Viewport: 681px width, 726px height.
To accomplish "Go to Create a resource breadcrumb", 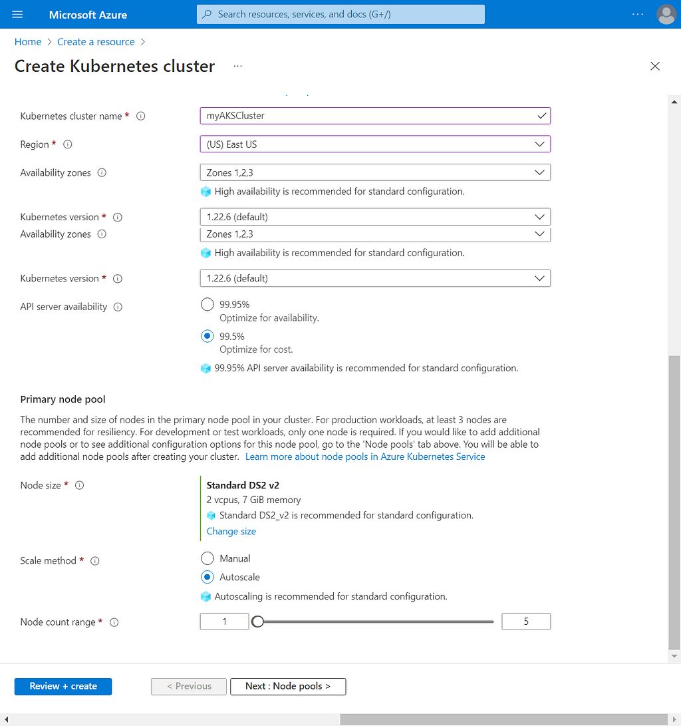I will point(96,42).
